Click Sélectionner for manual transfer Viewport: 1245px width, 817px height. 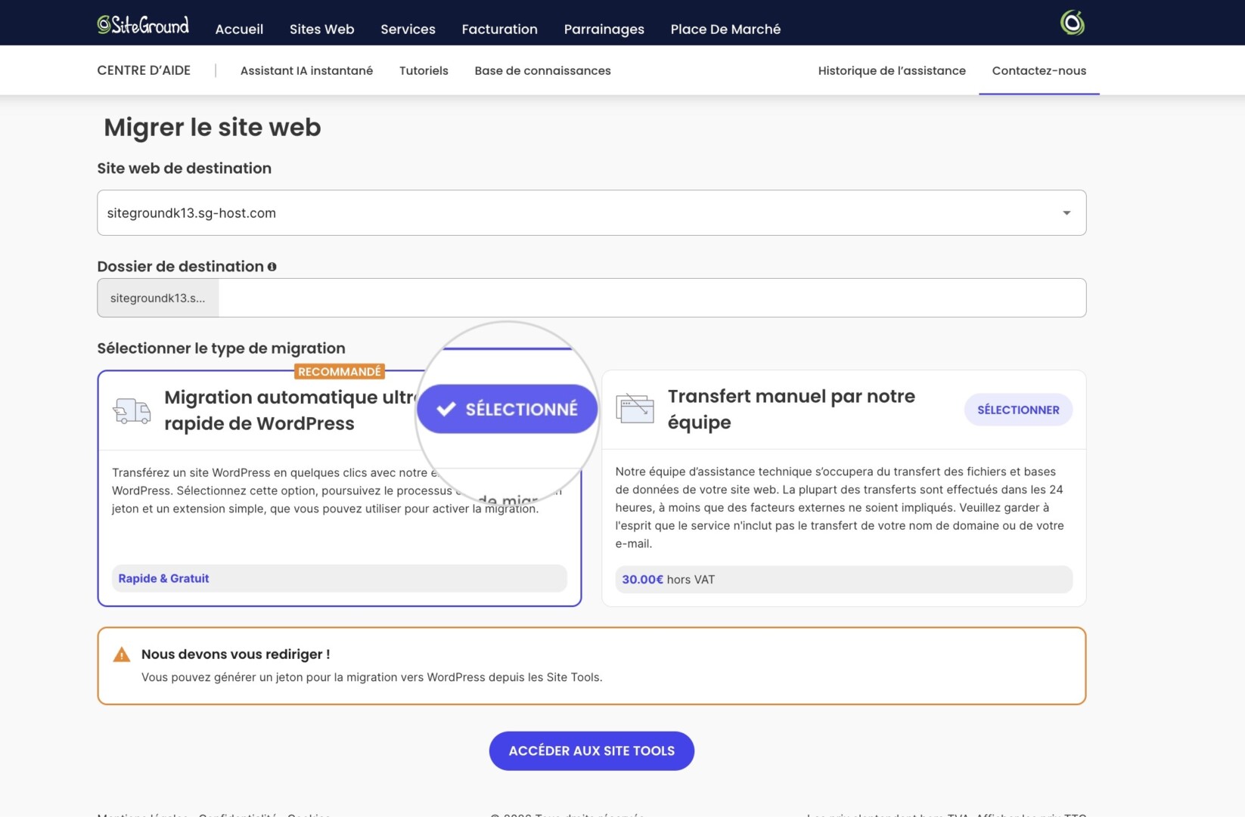pos(1018,410)
